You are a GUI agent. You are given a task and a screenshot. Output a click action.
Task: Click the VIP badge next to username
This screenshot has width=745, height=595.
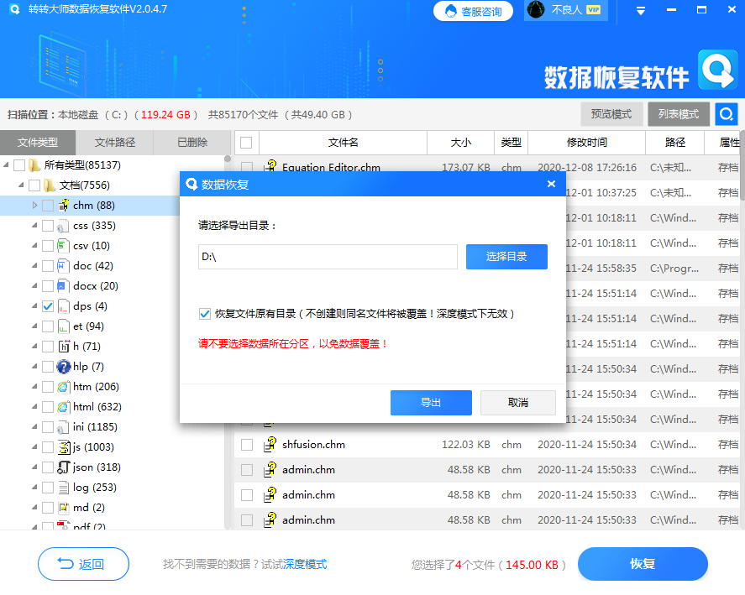(x=593, y=11)
